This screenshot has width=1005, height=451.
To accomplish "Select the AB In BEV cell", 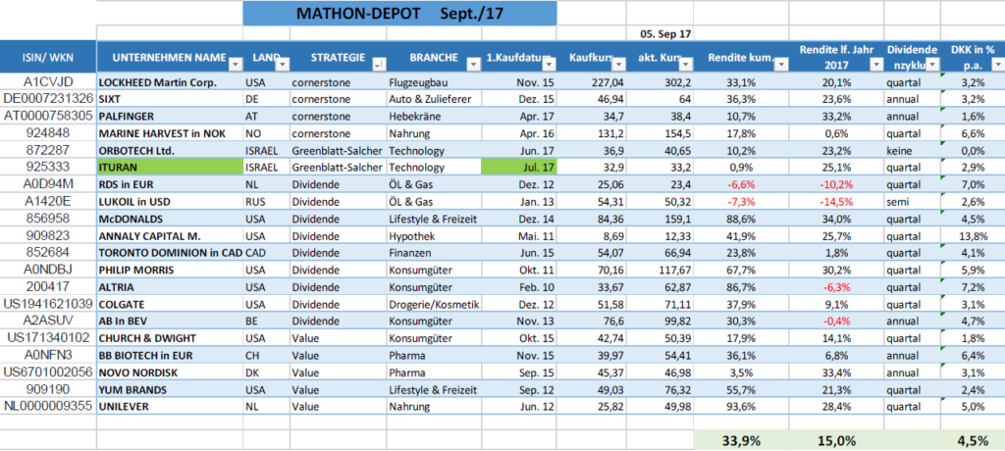I will (170, 321).
